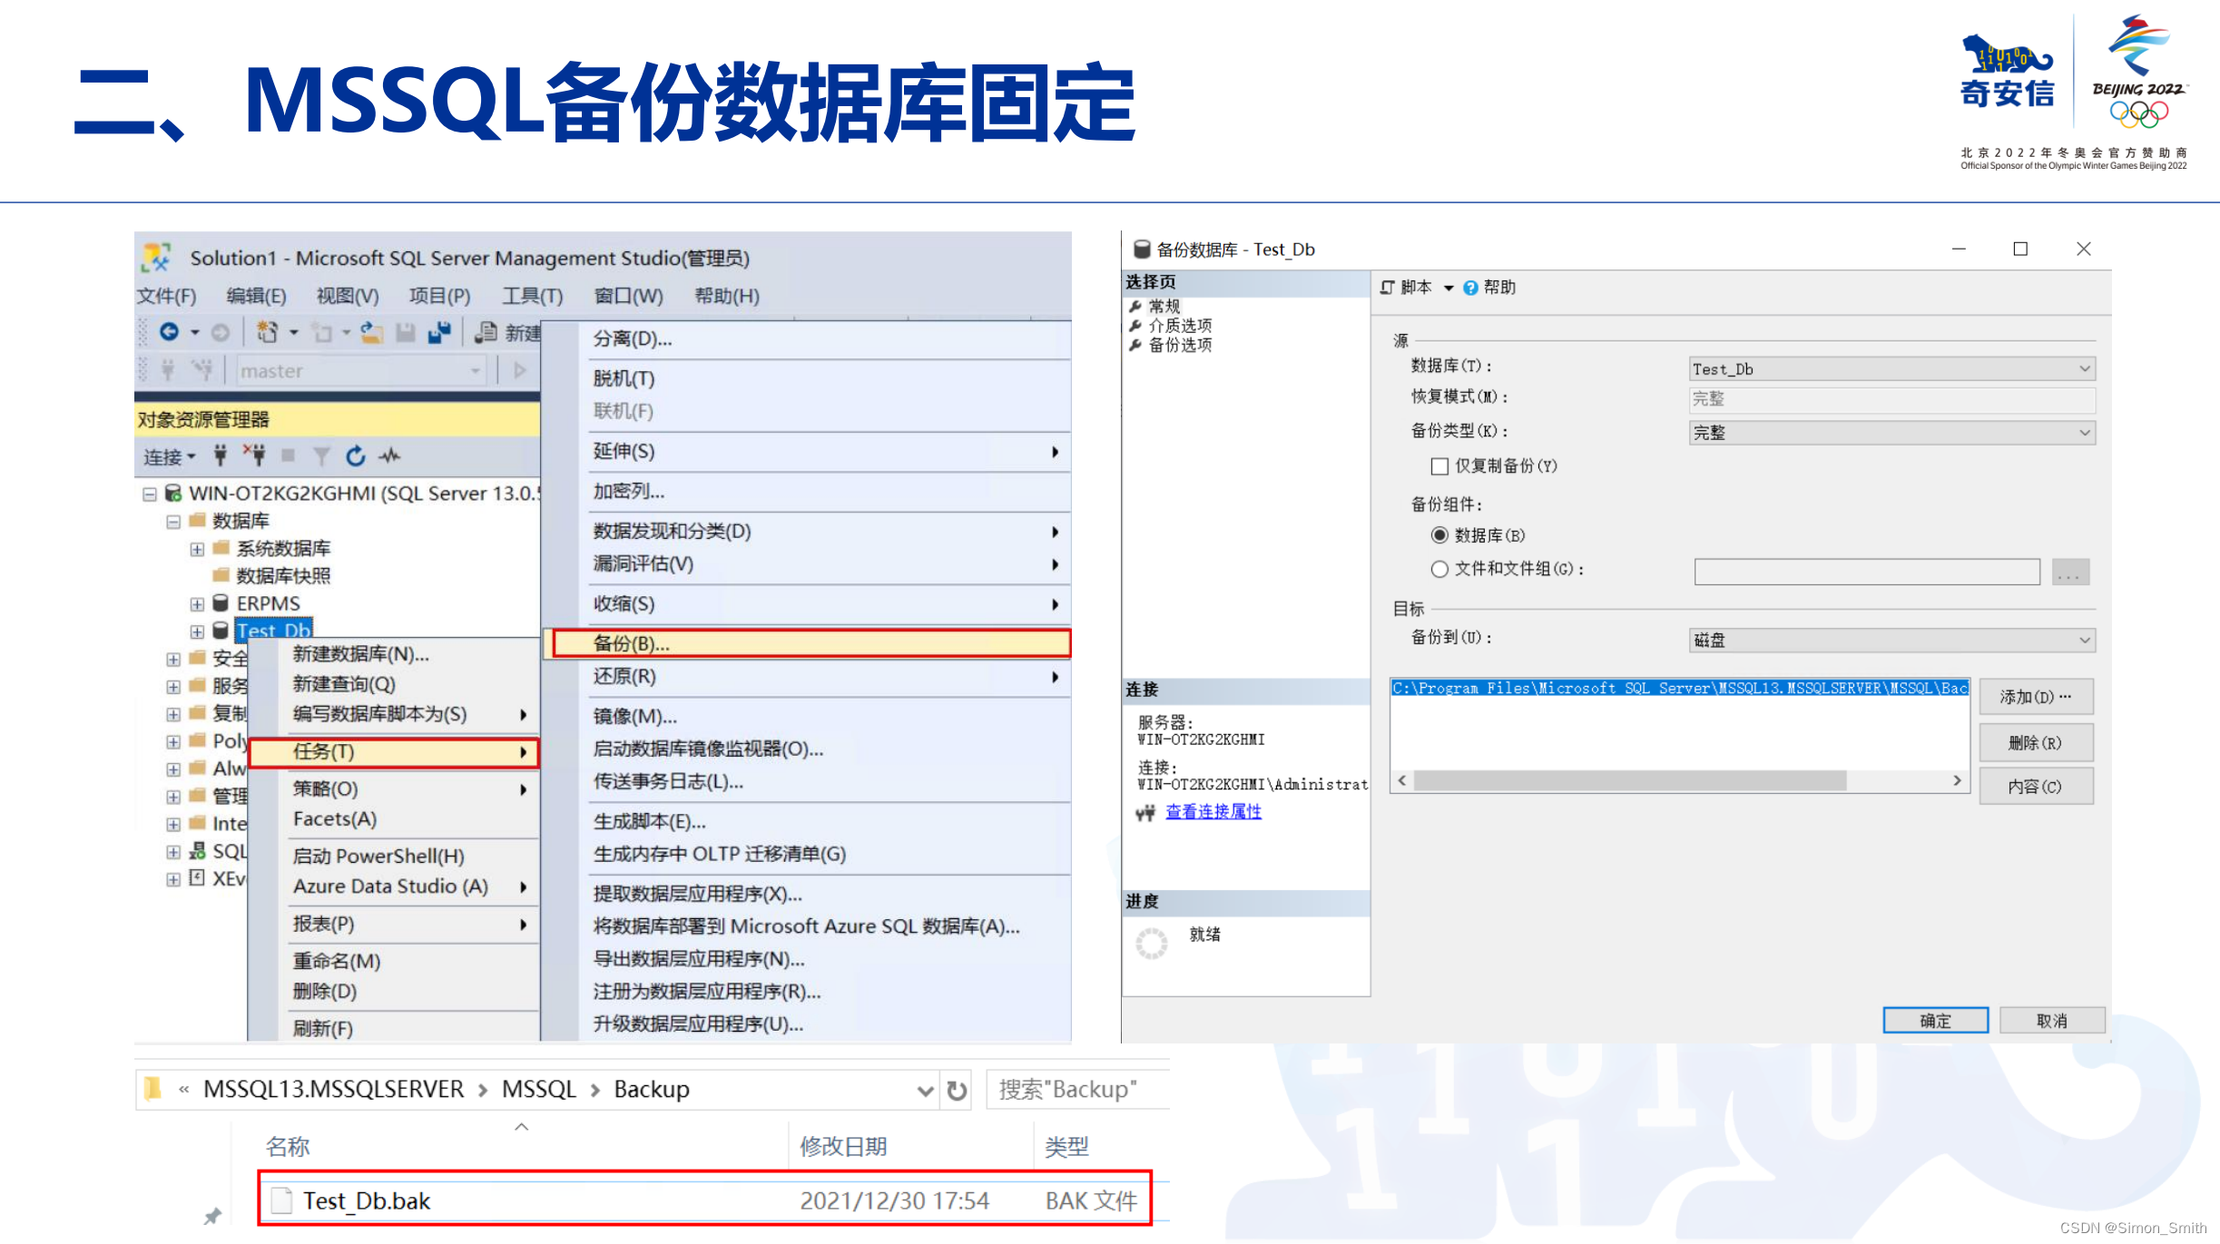Open the Tools menu in menu bar

[532, 296]
